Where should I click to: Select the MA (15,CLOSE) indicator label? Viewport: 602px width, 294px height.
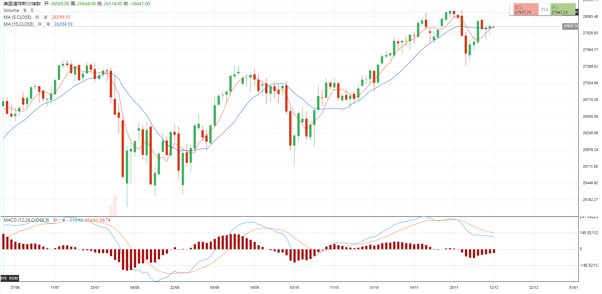[x=19, y=24]
